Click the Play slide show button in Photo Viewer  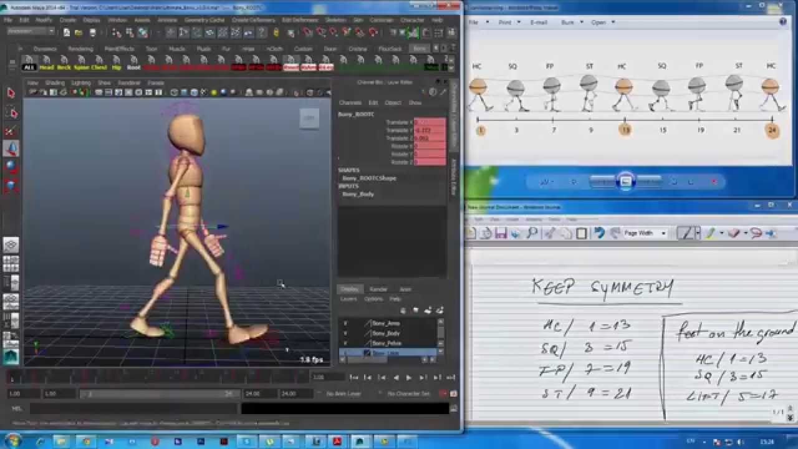point(626,181)
